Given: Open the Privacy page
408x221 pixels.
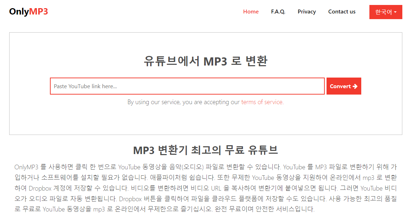Looking at the screenshot, I should 307,12.
